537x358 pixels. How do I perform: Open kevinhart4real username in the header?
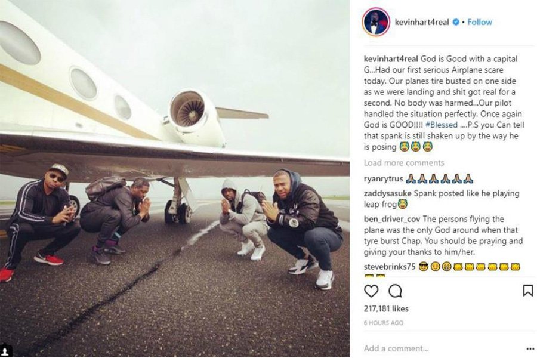pyautogui.click(x=422, y=22)
